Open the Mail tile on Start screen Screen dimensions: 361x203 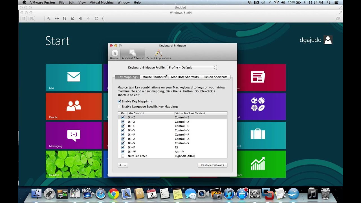click(74, 78)
